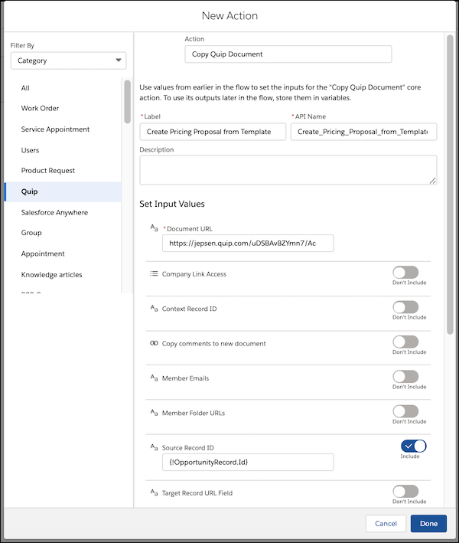Image resolution: width=459 pixels, height=543 pixels.
Task: Open the Filter By Category dropdown
Action: coord(69,61)
